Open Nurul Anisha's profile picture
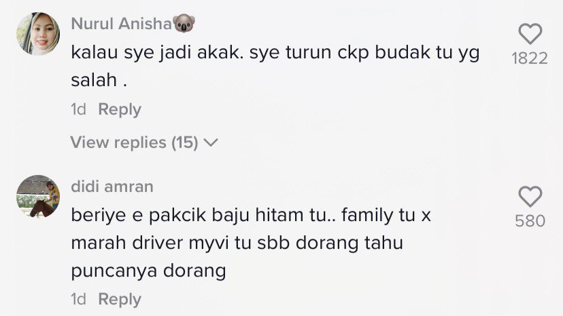 38,34
